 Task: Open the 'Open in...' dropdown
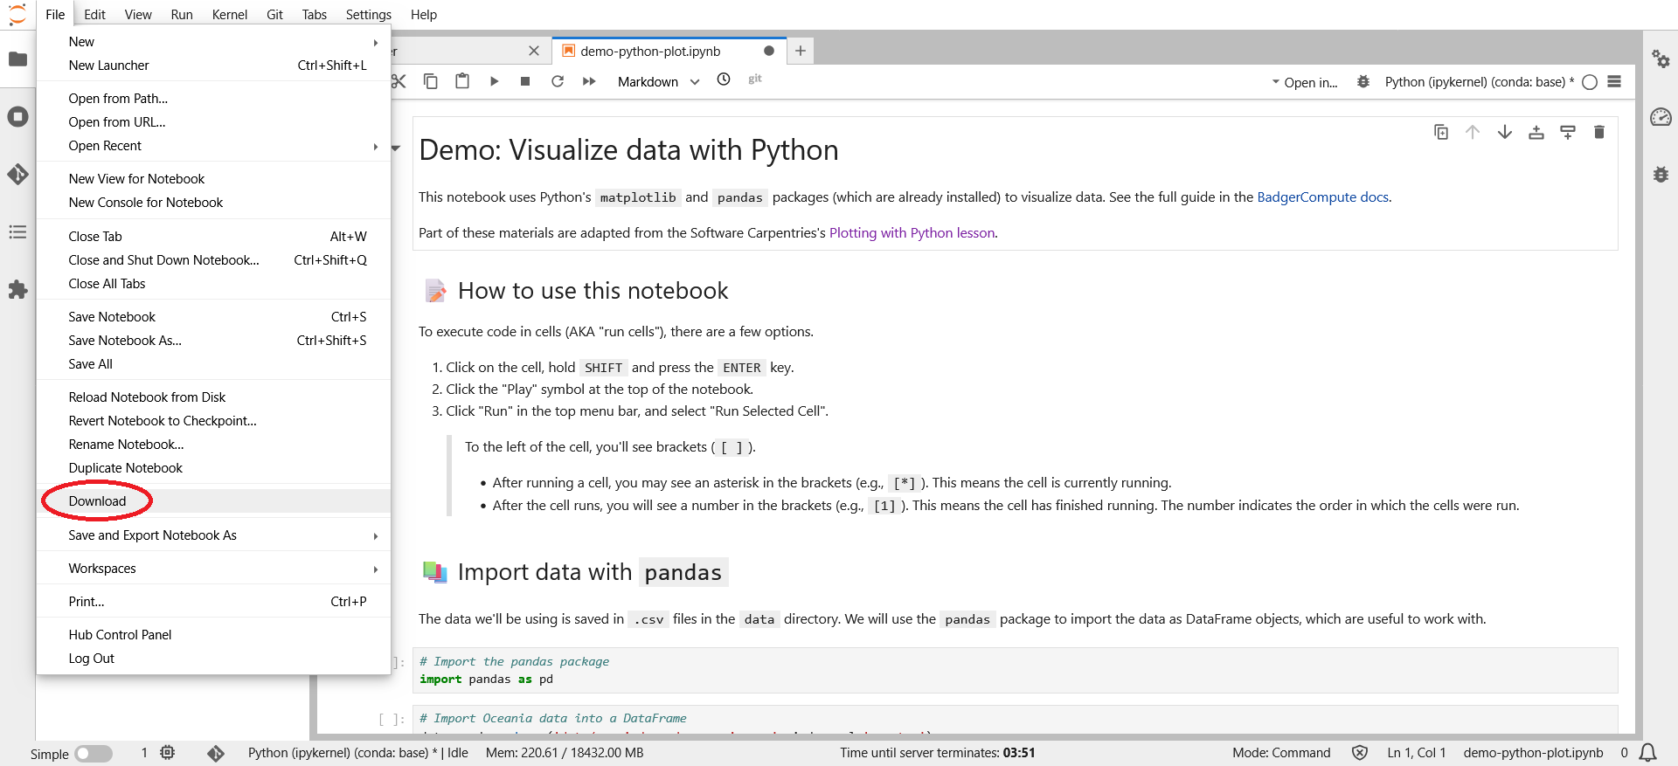click(1305, 82)
